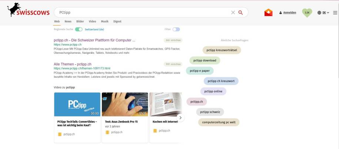Show next videos with the carousel arrow
Image resolution: width=339 pixels, height=149 pixels.
180,118
